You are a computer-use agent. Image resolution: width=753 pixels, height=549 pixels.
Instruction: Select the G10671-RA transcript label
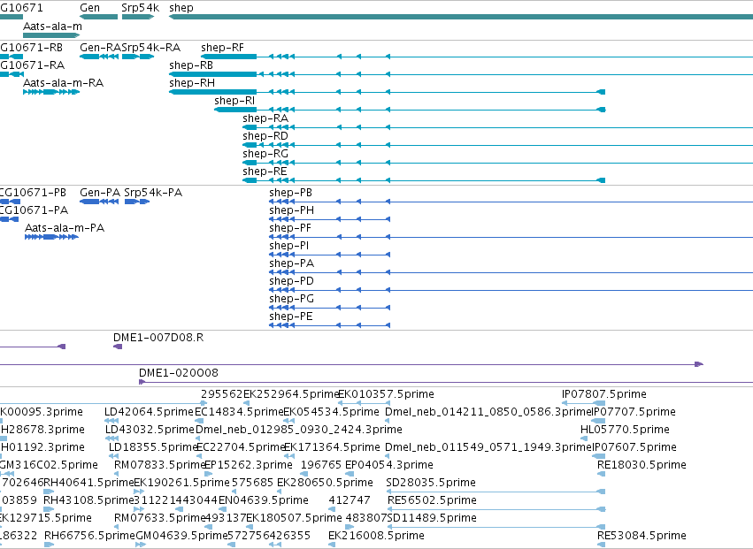pyautogui.click(x=32, y=65)
